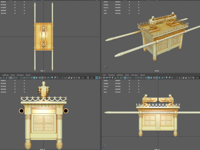200x150 pixels.
Task: Open grease pencil tool in side view toolbar
Action: click(x=121, y=78)
